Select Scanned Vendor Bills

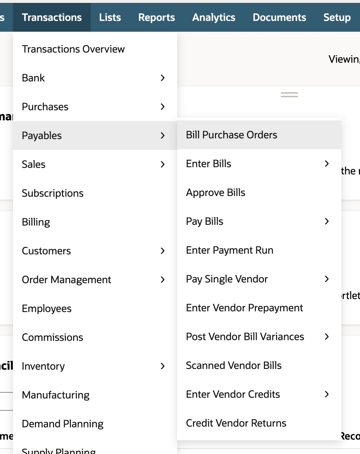click(x=259, y=365)
